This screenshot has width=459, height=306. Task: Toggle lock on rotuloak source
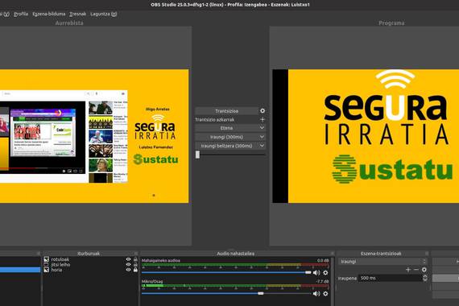(135, 259)
